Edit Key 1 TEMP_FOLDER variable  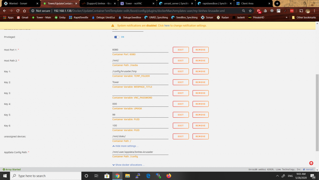tap(181, 71)
